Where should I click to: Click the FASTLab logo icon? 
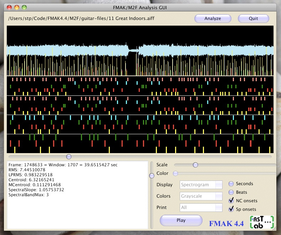pyautogui.click(x=262, y=222)
